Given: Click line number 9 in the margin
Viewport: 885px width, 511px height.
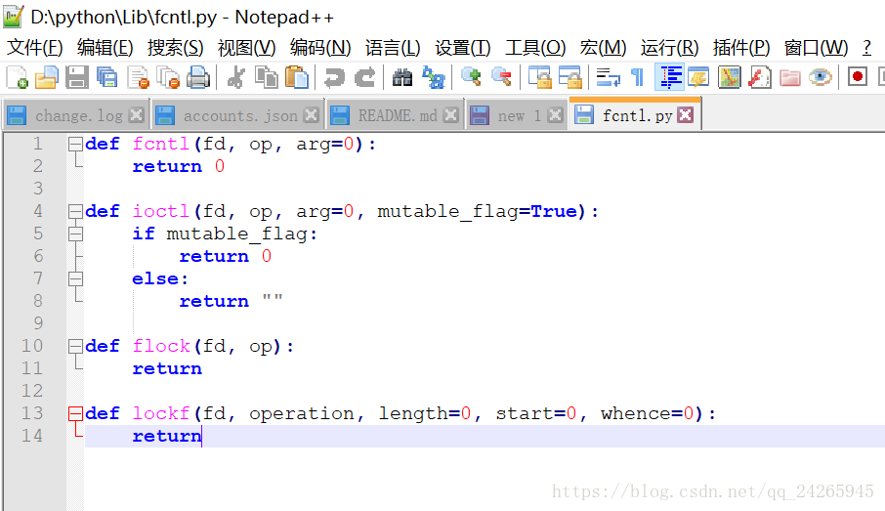Looking at the screenshot, I should tap(38, 323).
